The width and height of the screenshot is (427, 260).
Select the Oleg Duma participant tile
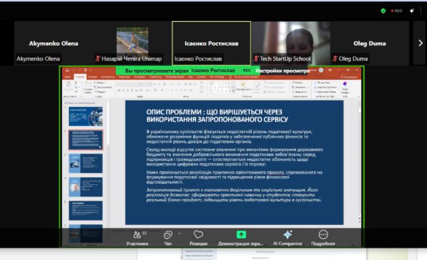pyautogui.click(x=369, y=43)
